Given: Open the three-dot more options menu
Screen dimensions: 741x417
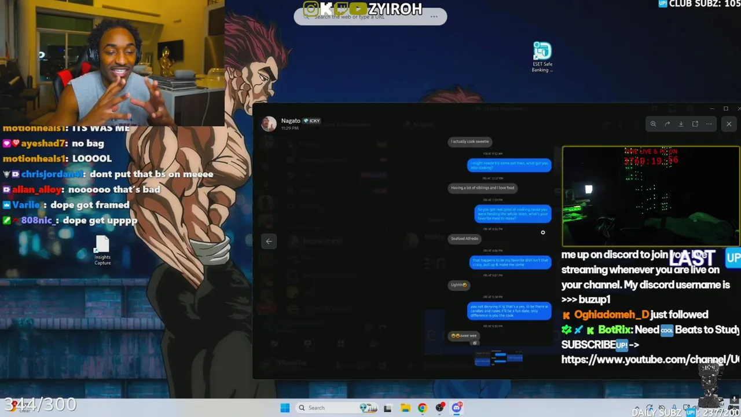Looking at the screenshot, I should click(x=709, y=124).
